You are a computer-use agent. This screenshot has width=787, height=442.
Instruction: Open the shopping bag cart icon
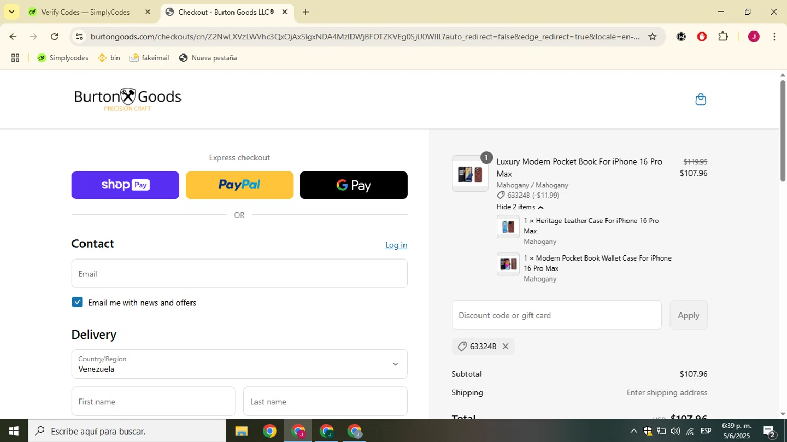700,99
